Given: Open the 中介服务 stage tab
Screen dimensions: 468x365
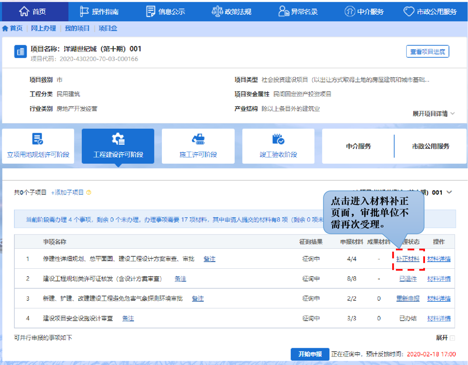Looking at the screenshot, I should pos(358,146).
